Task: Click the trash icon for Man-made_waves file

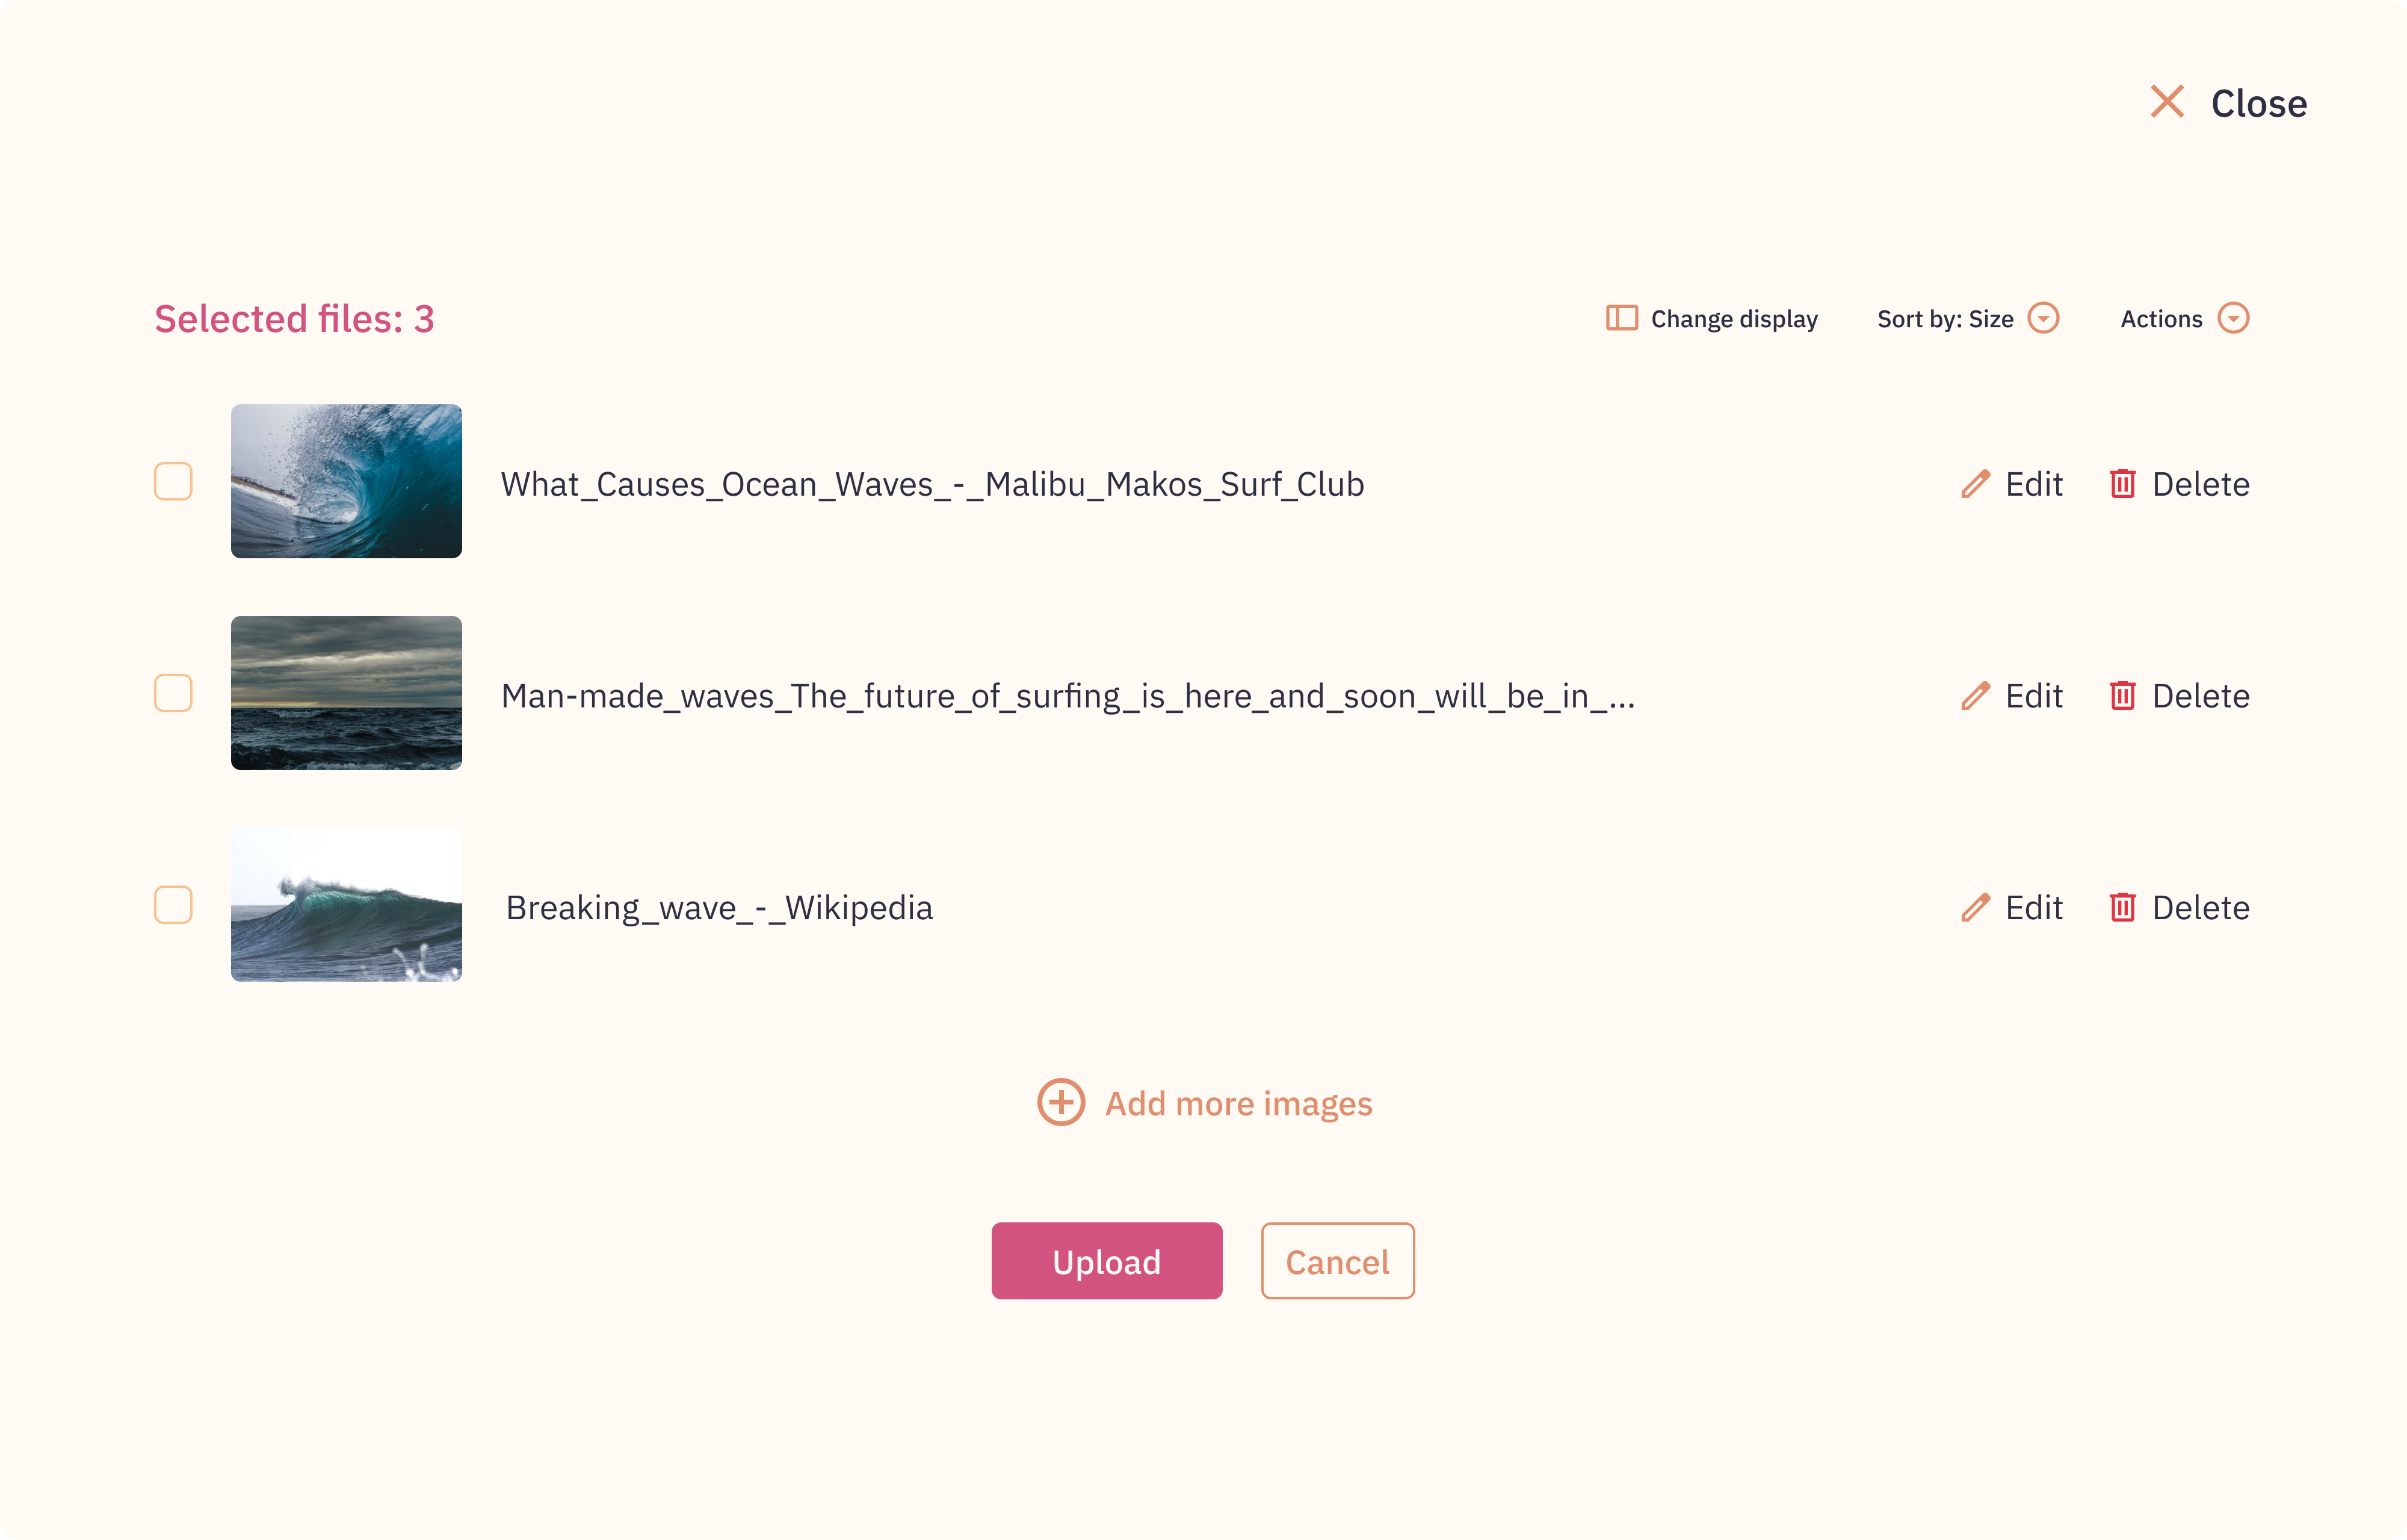Action: [2124, 695]
